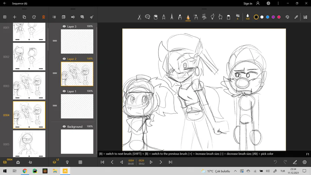Clear layer with broom icon
Image resolution: width=311 pixels, height=175 pixels.
[92, 17]
